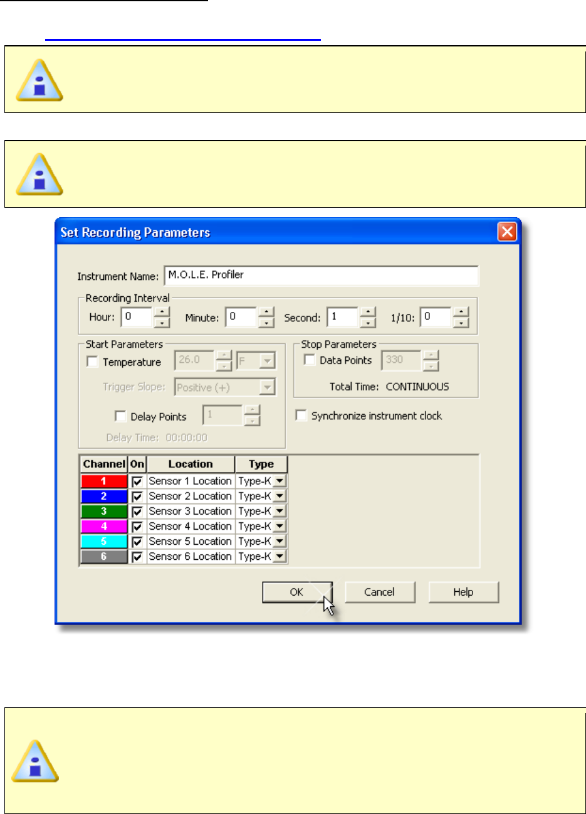Screen dimensions: 586x814
Task: Increase the Data Points value with up arrow
Action: pyautogui.click(x=431, y=355)
